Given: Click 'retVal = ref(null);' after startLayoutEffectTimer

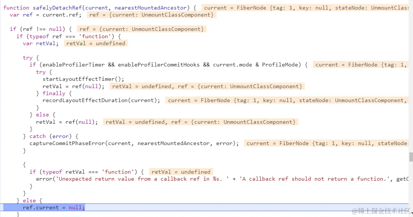Looking at the screenshot, I should pyautogui.click(x=74, y=86).
